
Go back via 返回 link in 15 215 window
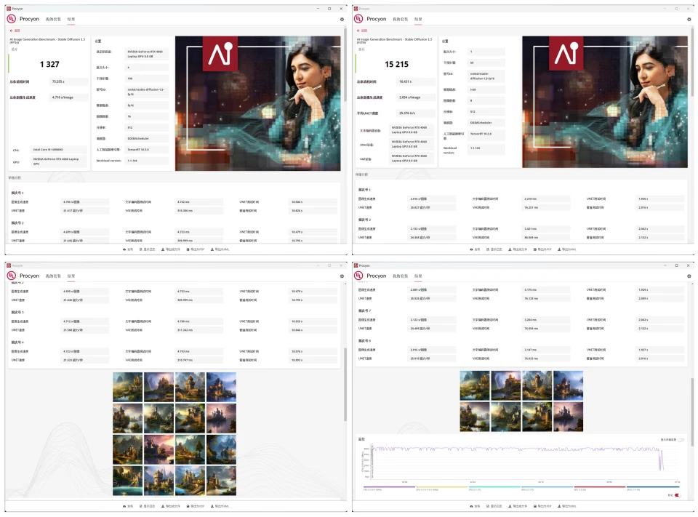(362, 31)
